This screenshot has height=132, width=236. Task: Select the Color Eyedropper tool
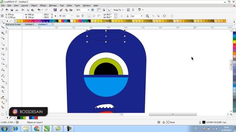pos(3,98)
